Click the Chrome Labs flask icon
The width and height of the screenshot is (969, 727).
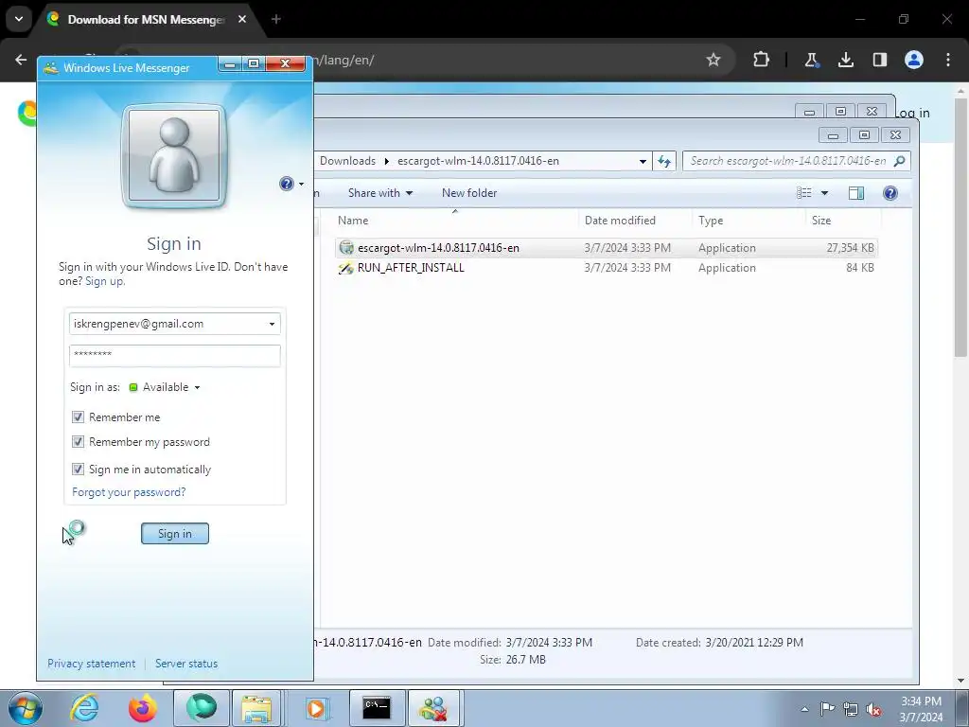click(x=811, y=60)
